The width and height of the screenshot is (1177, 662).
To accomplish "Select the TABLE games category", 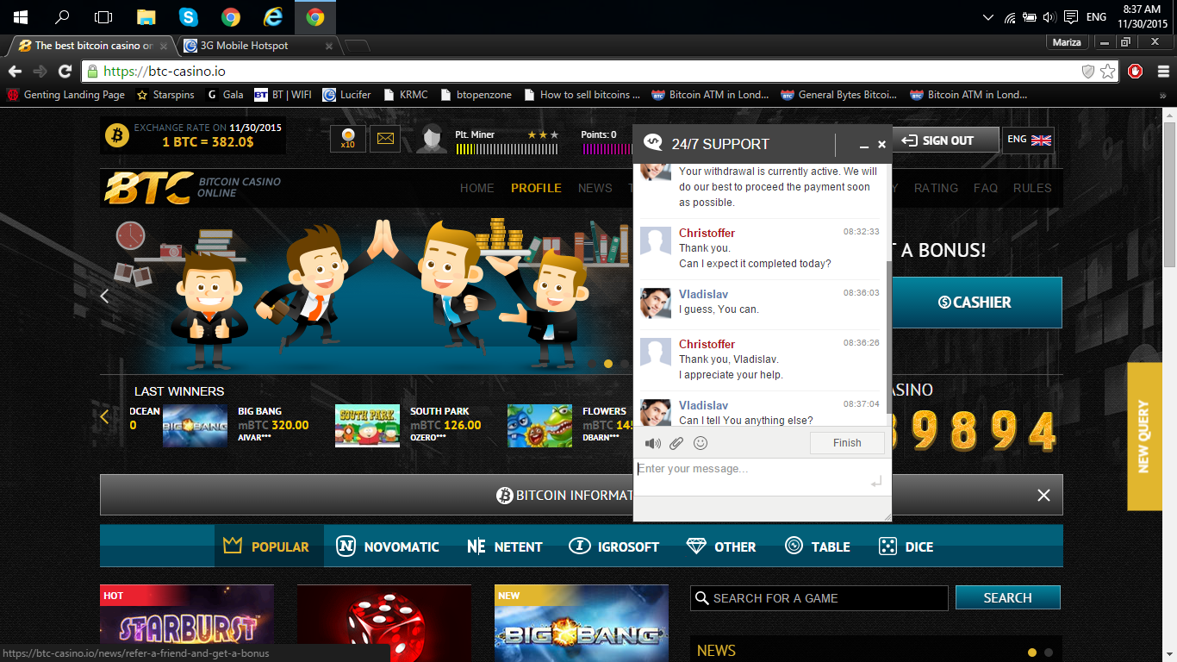I will tap(818, 546).
